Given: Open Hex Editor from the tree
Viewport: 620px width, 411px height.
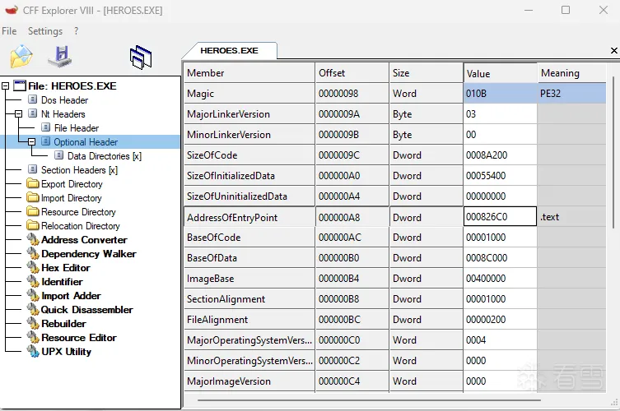Looking at the screenshot, I should coord(66,268).
